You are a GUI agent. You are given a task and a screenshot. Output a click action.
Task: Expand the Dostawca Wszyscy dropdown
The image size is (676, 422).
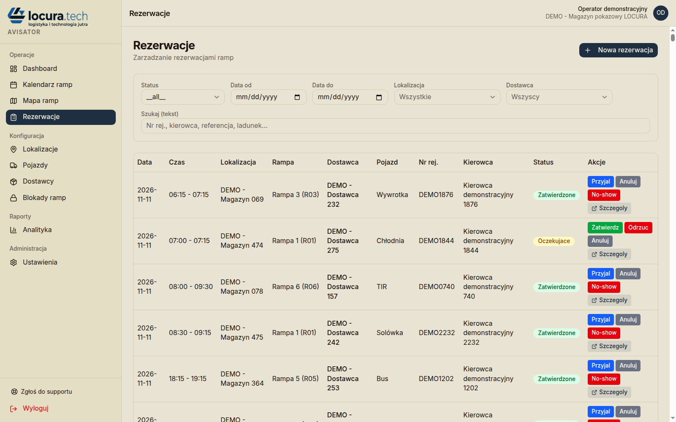click(x=559, y=97)
